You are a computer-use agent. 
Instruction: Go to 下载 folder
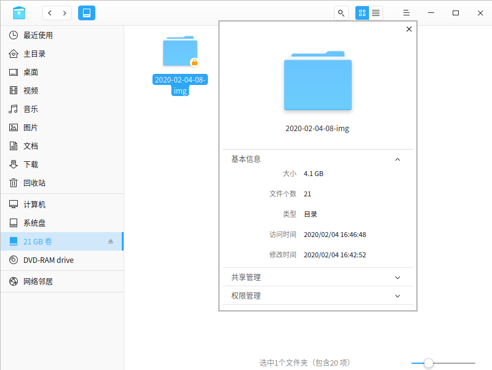[31, 164]
